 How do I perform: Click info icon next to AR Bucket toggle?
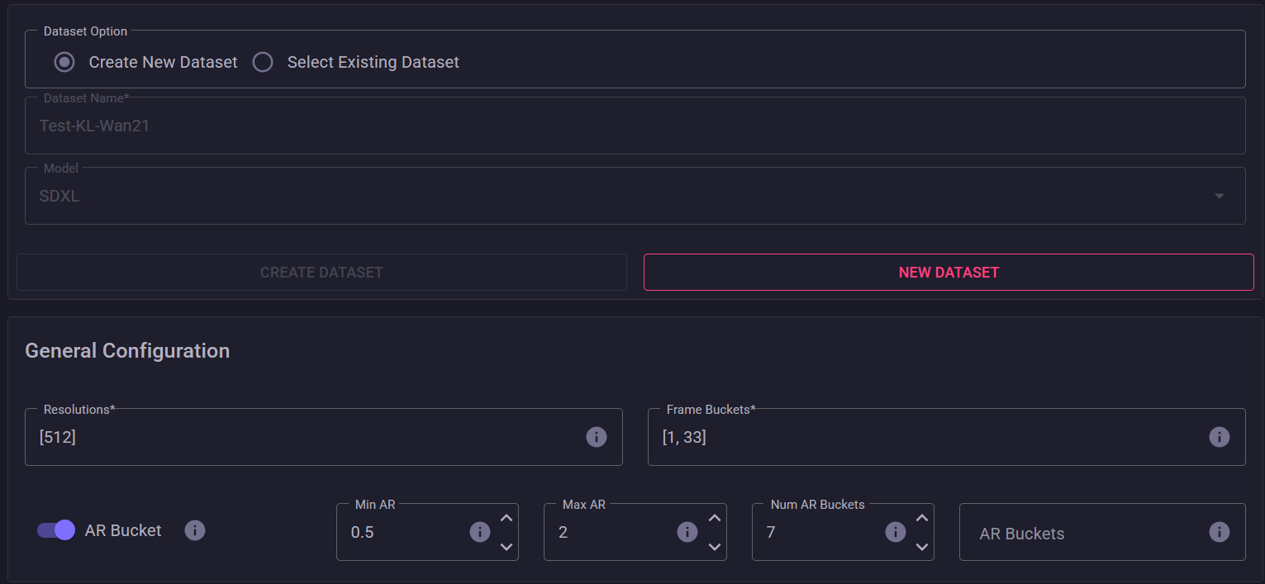pos(194,530)
